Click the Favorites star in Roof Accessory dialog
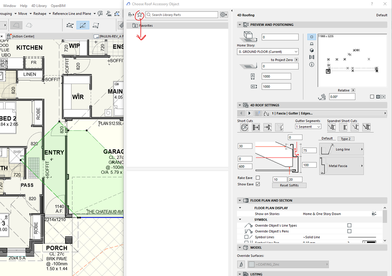 [x=140, y=15]
